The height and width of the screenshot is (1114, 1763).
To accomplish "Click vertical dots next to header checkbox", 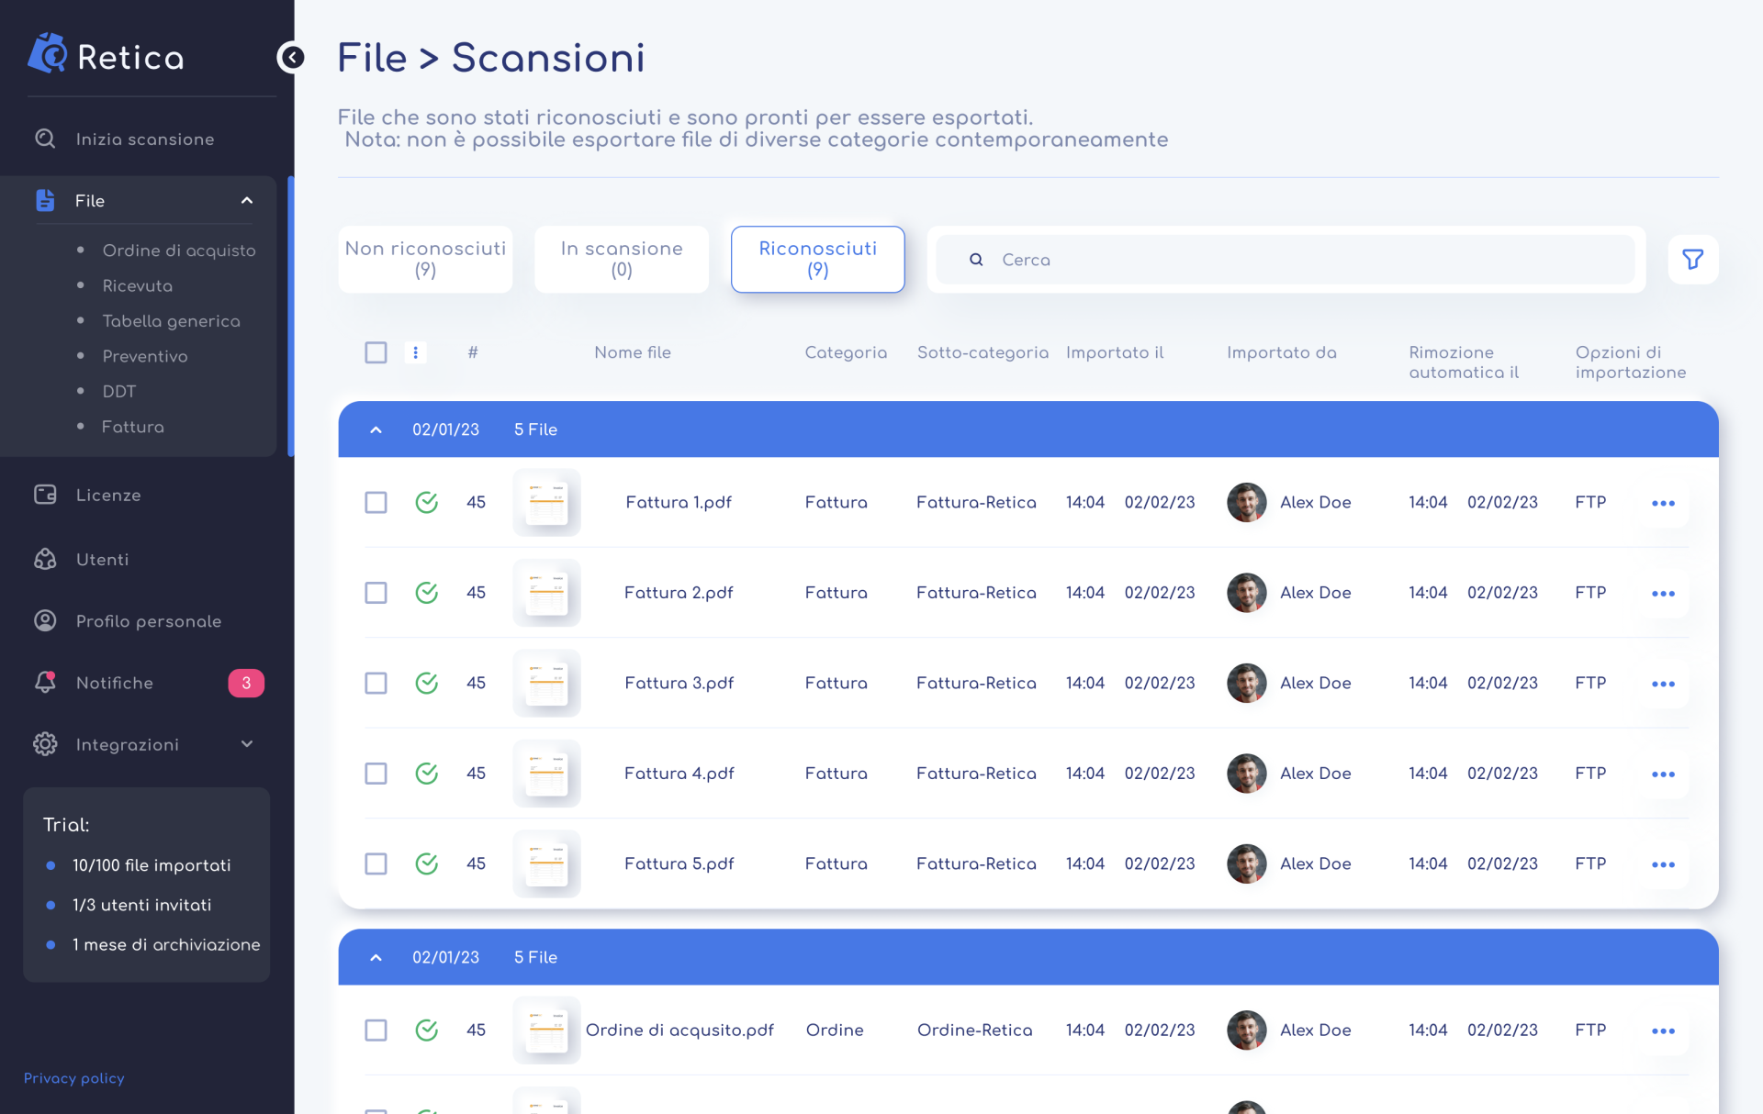I will 415,352.
